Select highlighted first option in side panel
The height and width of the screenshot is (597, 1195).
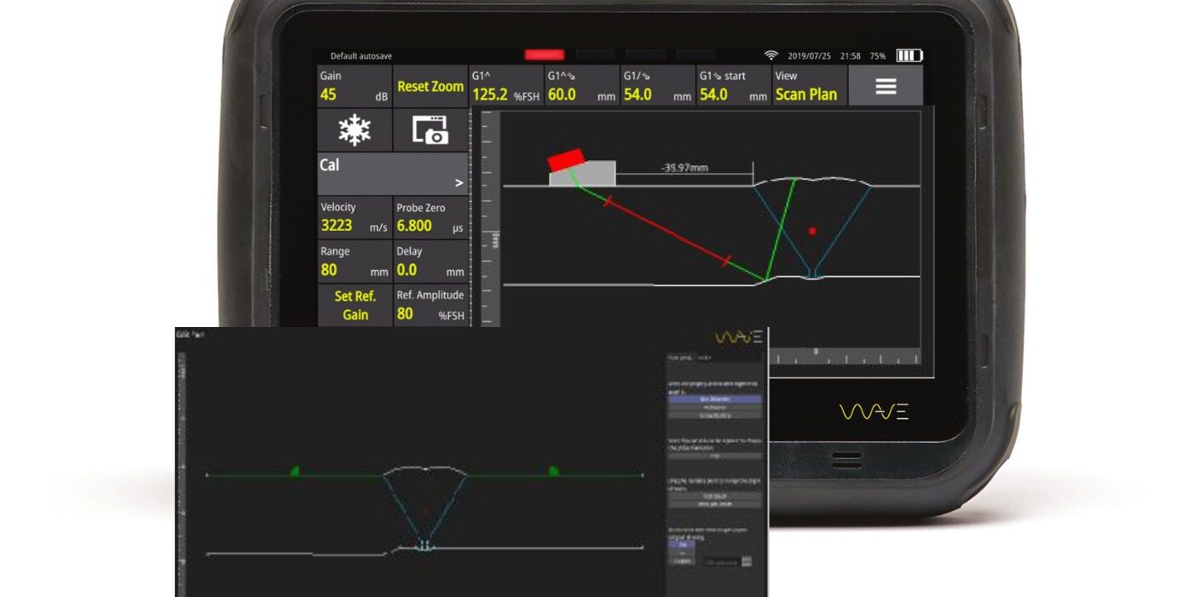click(x=715, y=399)
